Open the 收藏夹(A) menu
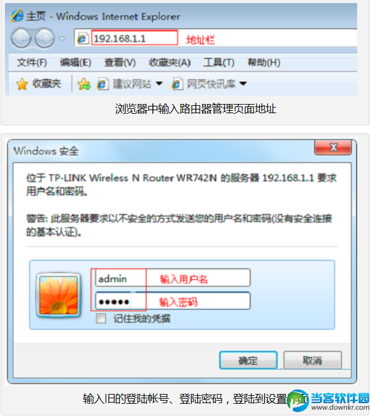 point(170,62)
